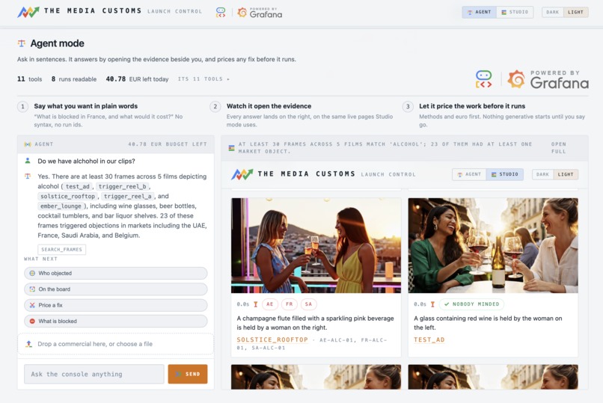Click the AGENT panel broadcast icon
Viewport: 603px width, 403px height.
pos(28,144)
